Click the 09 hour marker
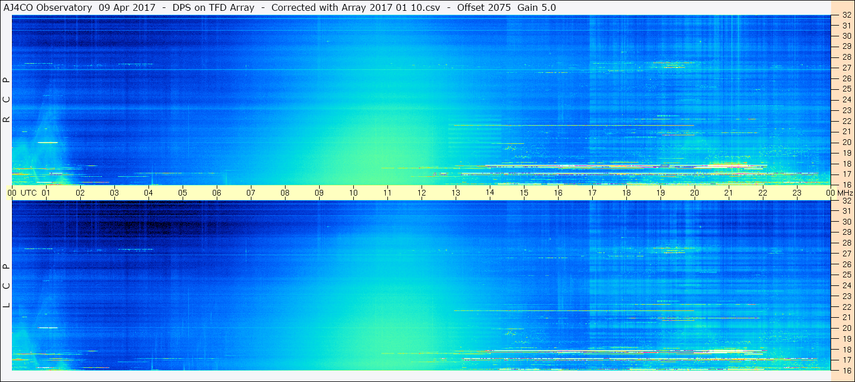 pos(319,193)
